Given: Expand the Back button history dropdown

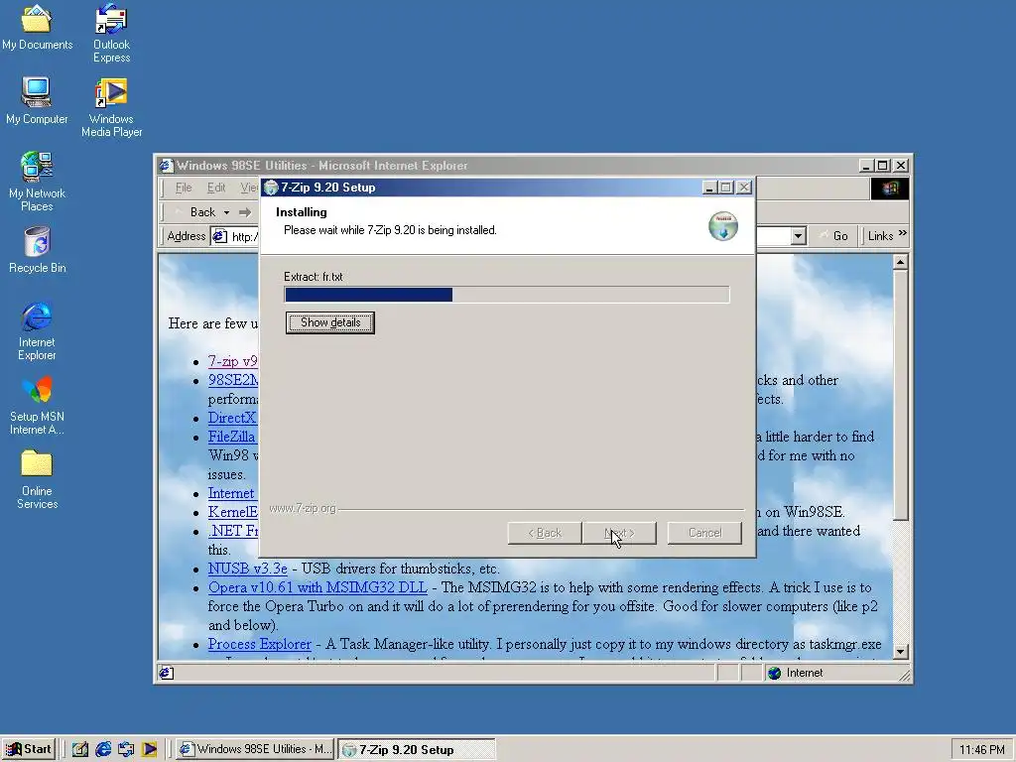Looking at the screenshot, I should pos(226,212).
